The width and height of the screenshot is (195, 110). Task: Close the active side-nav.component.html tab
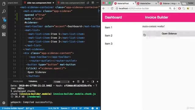coord(53,3)
